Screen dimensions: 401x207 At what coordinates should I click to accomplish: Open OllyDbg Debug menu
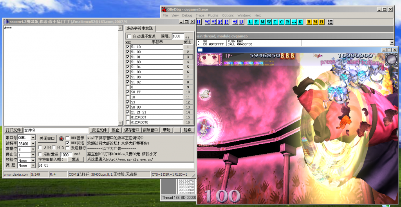point(187,15)
